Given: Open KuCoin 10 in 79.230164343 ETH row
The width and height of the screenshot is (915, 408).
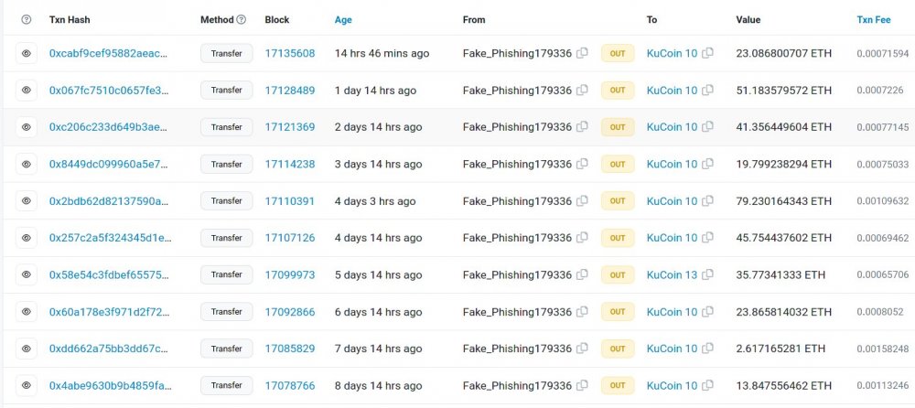Looking at the screenshot, I should [672, 200].
